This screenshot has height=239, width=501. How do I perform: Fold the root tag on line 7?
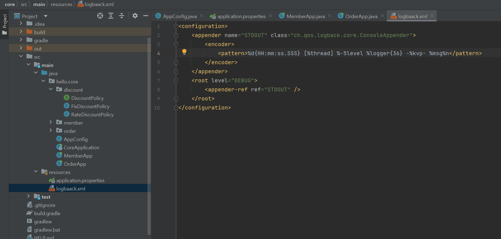point(176,80)
